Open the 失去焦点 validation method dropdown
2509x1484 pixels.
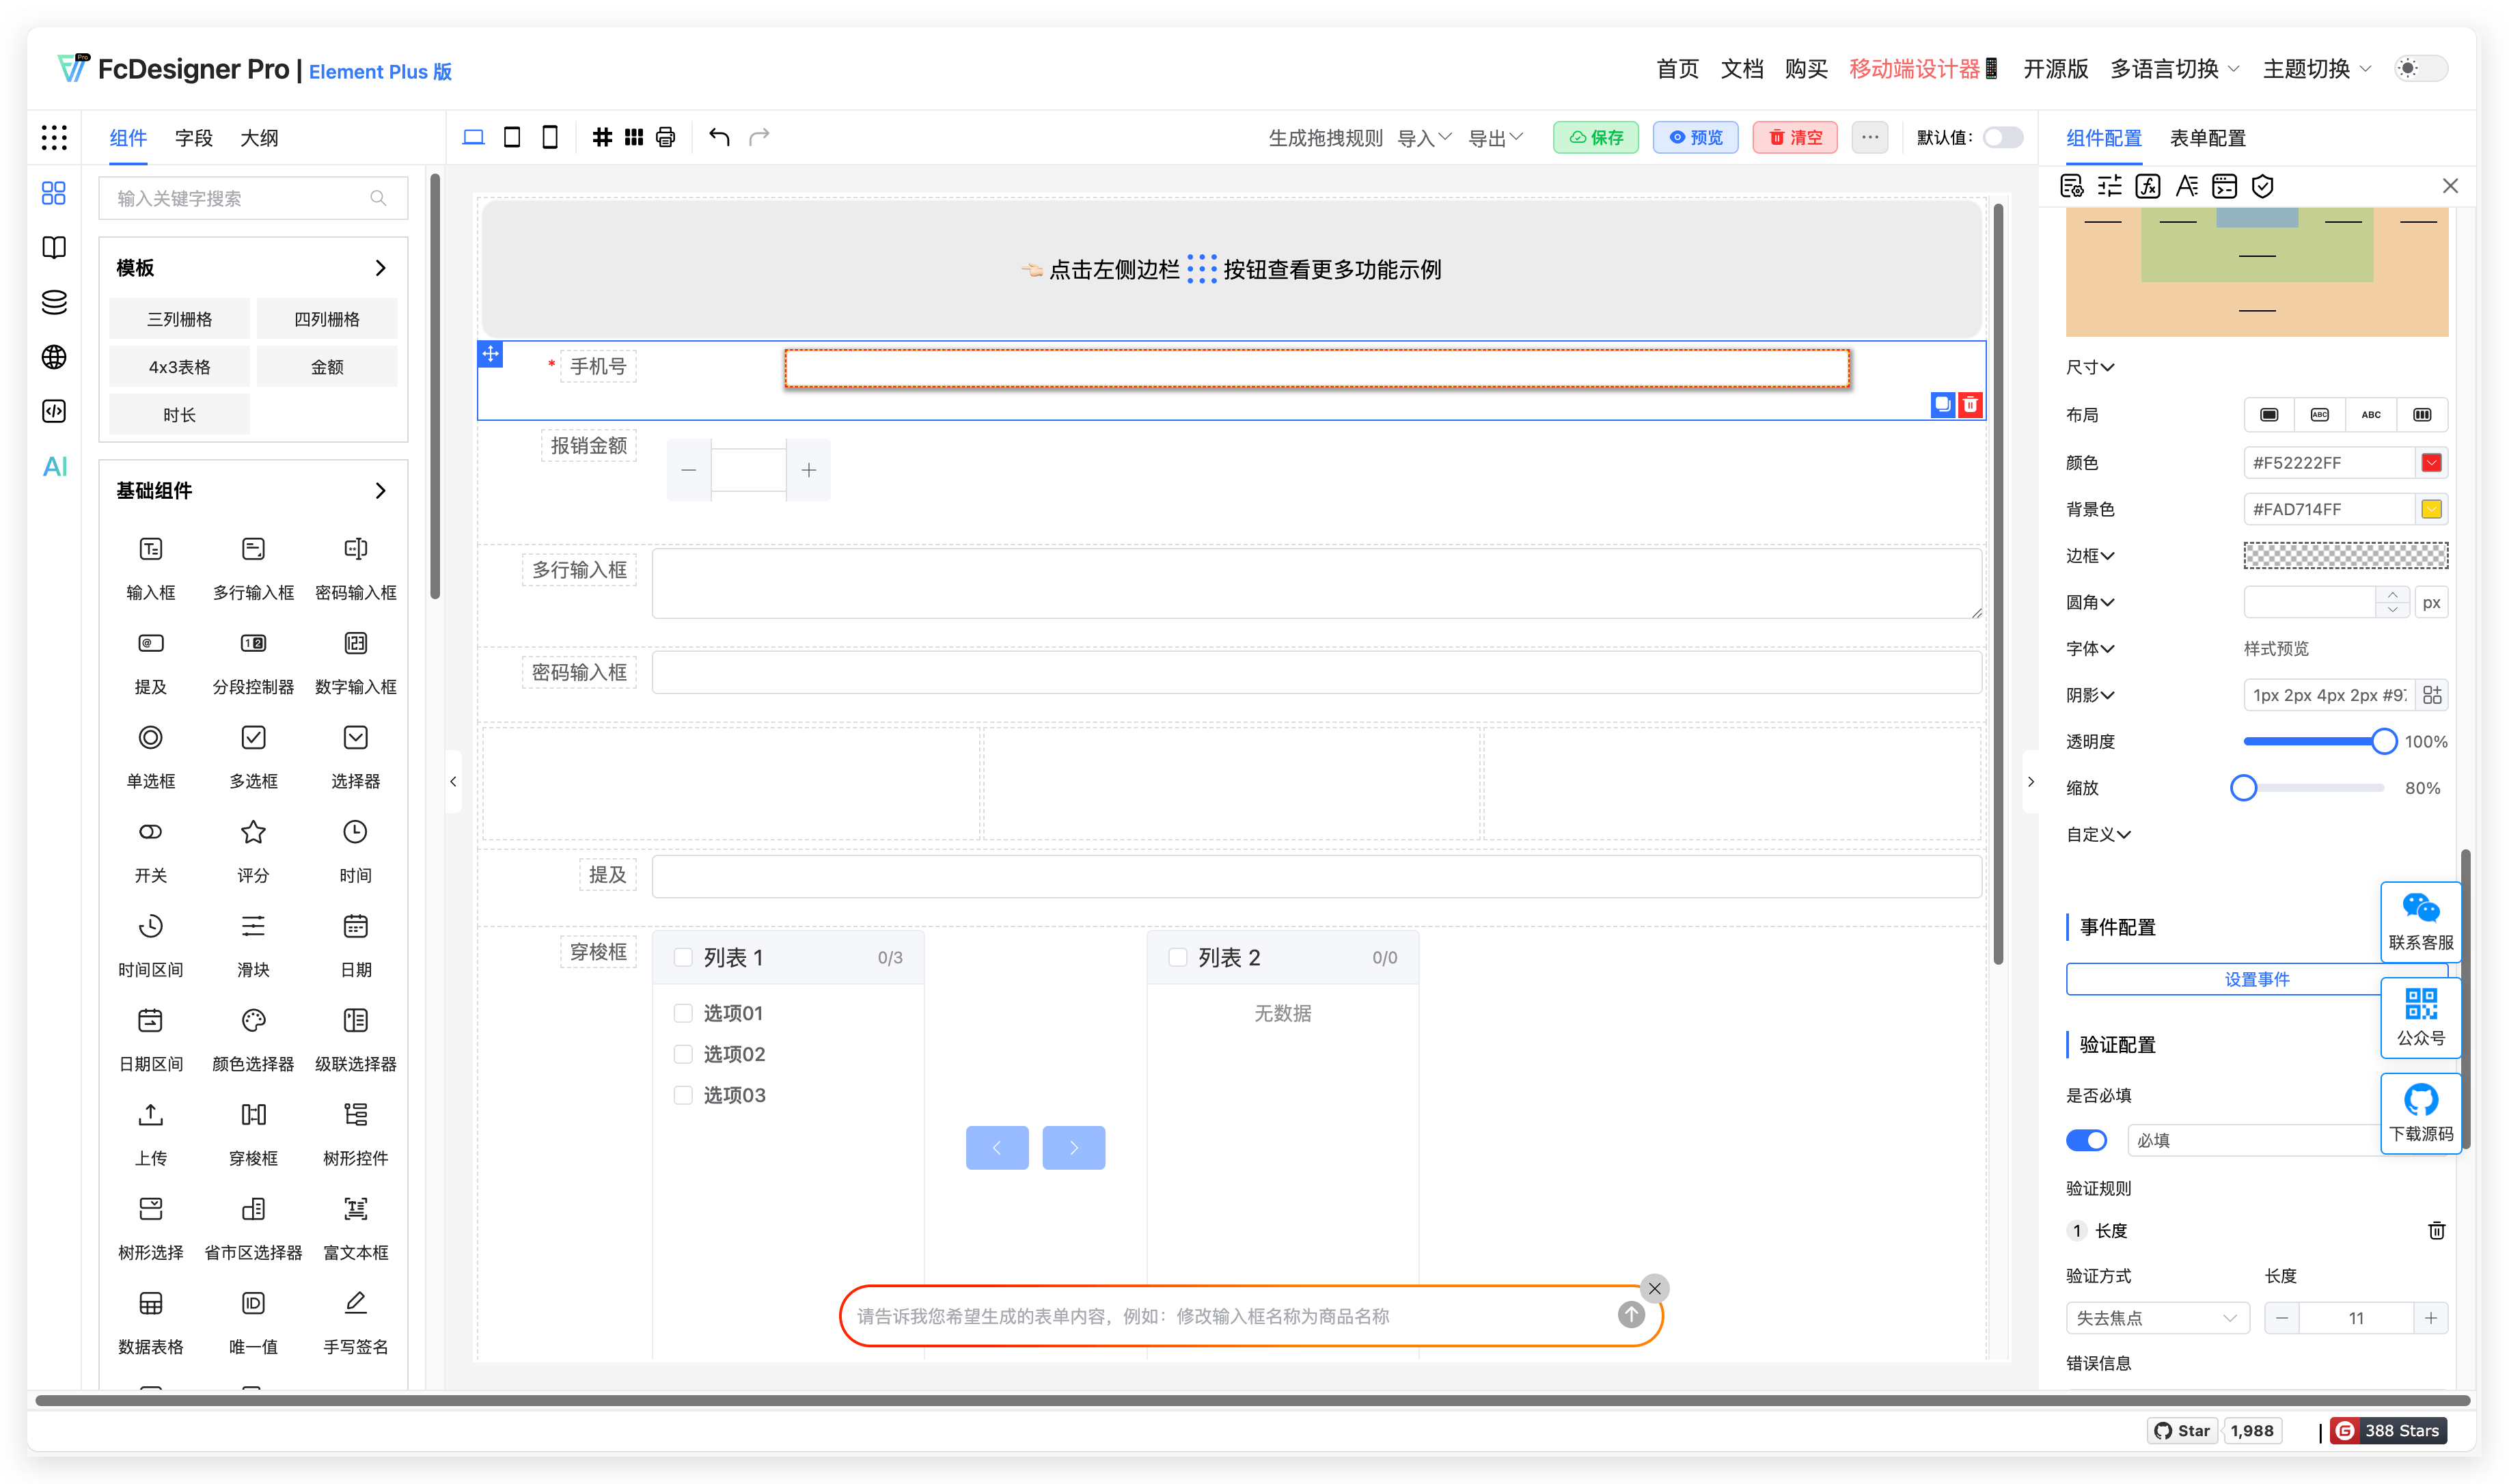[2156, 1318]
